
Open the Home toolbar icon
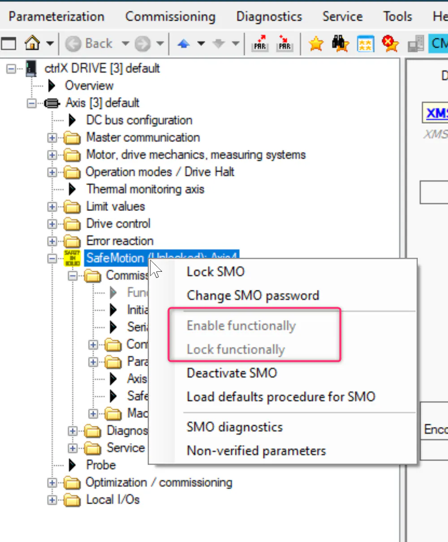[x=32, y=43]
